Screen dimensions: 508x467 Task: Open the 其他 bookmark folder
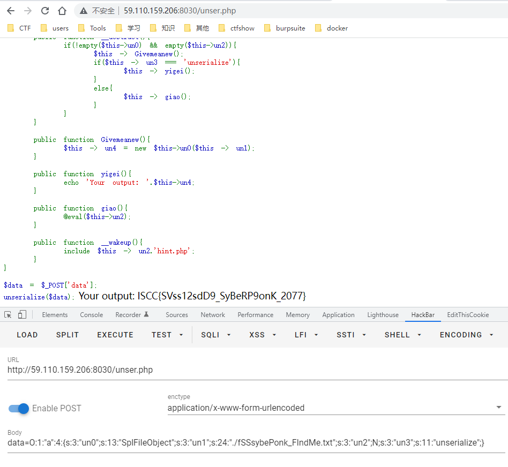tap(197, 28)
